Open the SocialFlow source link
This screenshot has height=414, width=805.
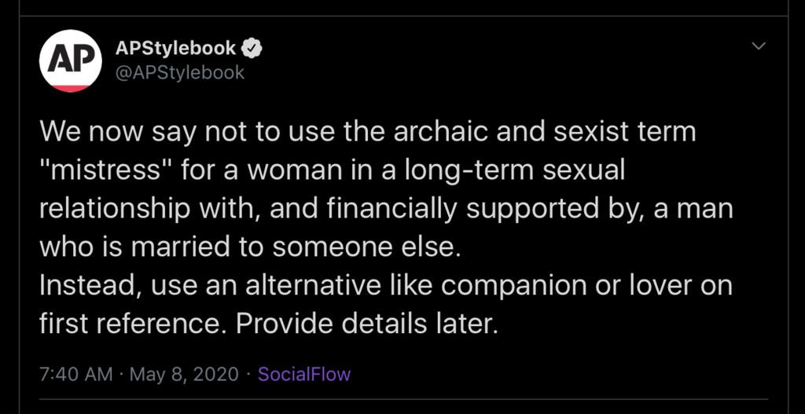click(x=304, y=374)
